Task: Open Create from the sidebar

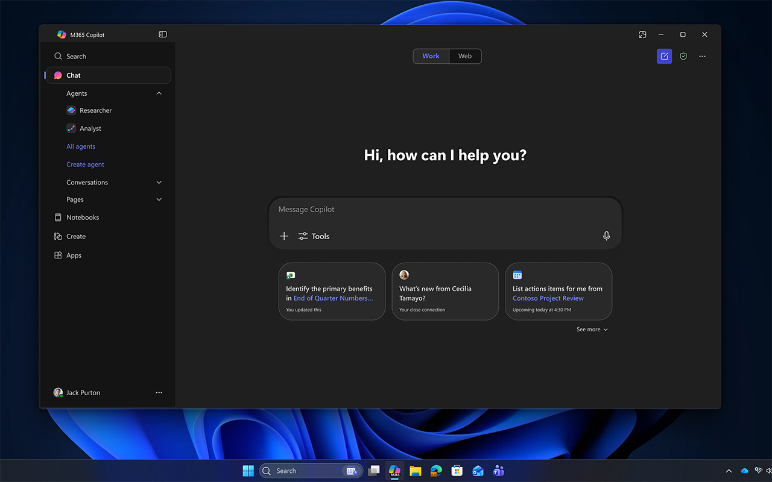Action: [70, 236]
